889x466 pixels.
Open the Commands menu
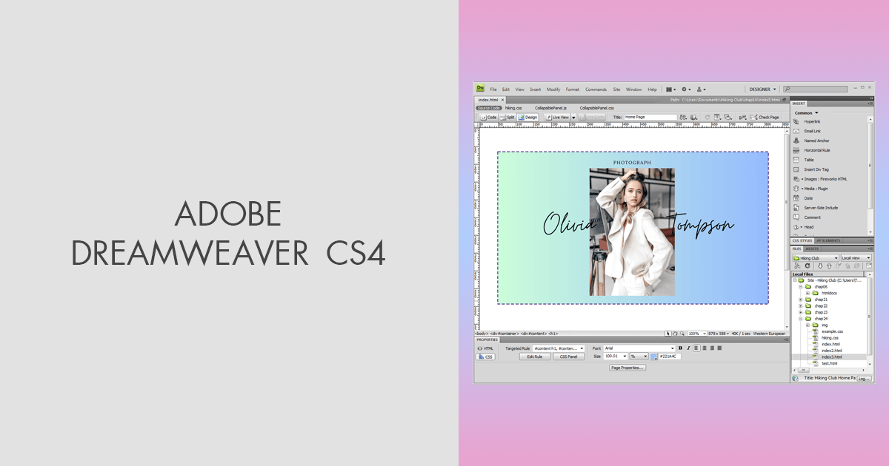point(596,90)
